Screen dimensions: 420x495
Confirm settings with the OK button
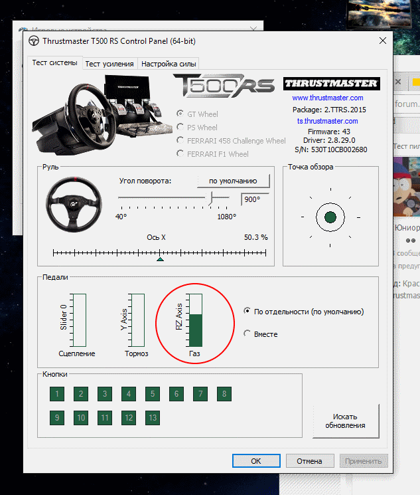click(x=256, y=460)
